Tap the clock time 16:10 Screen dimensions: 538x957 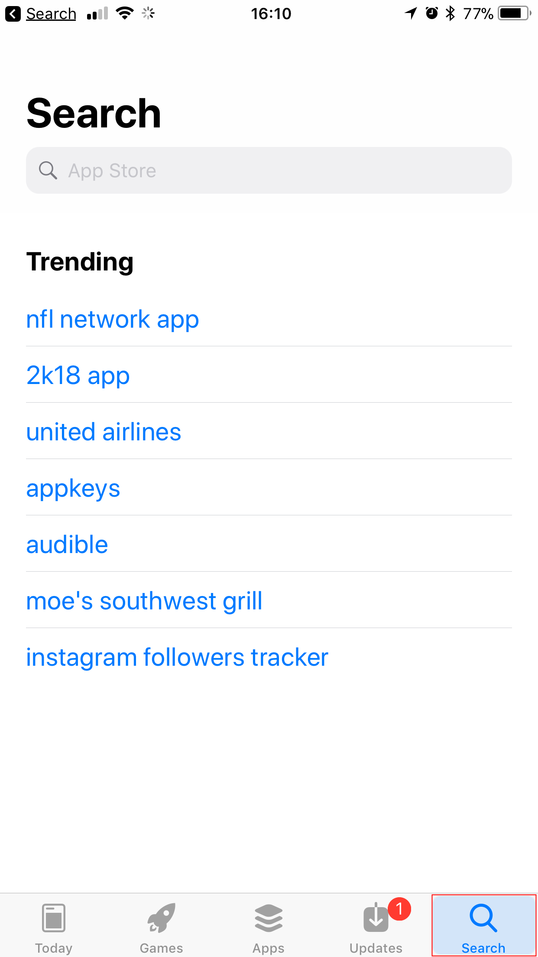pyautogui.click(x=271, y=14)
